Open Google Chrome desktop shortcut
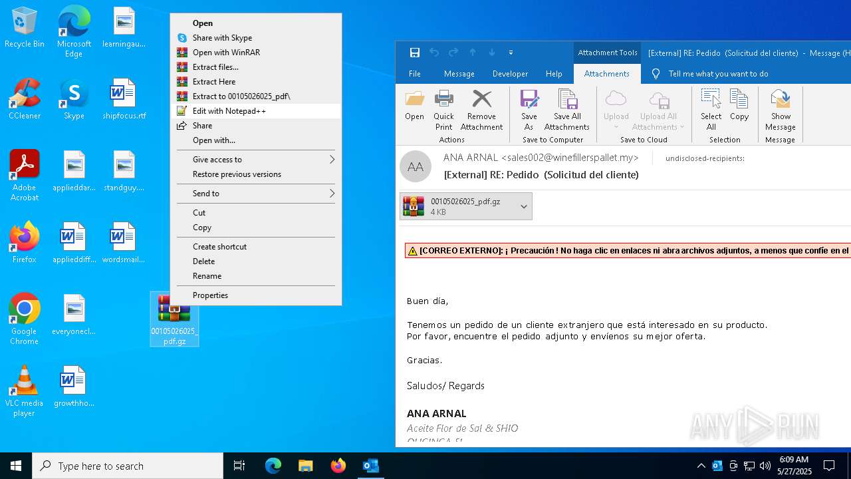The image size is (851, 479). (25, 319)
